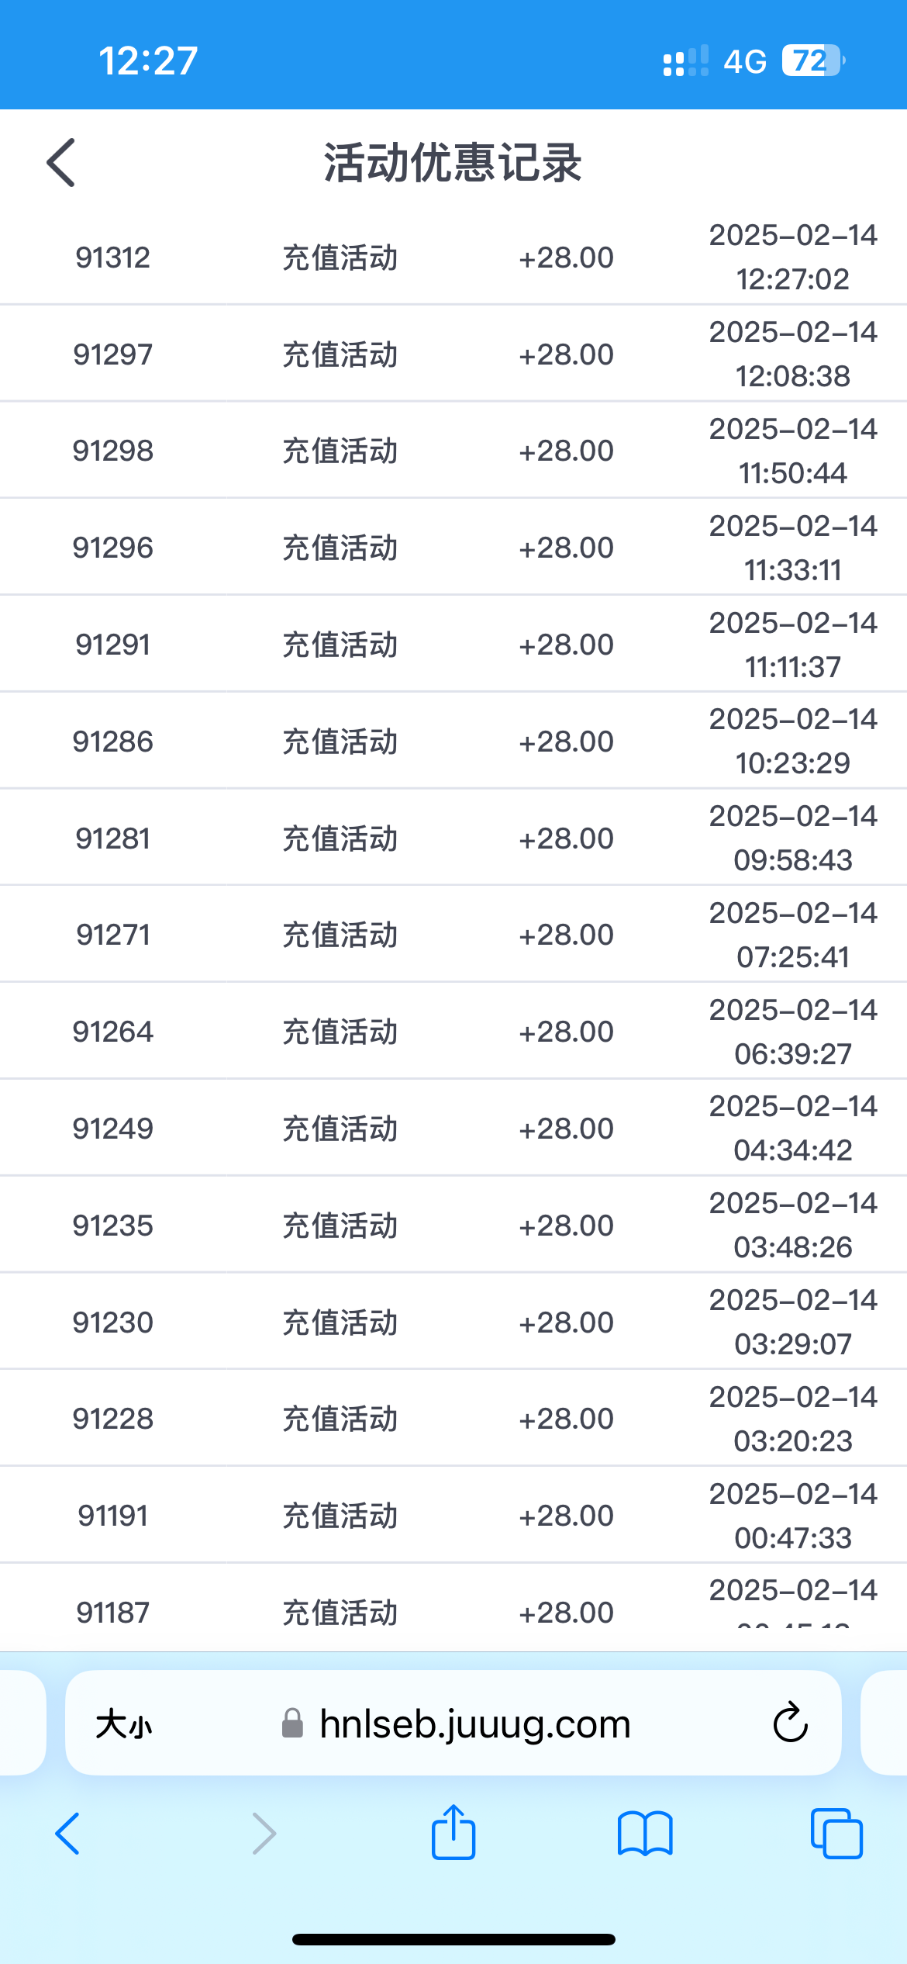
Task: Open Safari bookmarks book icon
Action: pyautogui.click(x=645, y=1834)
